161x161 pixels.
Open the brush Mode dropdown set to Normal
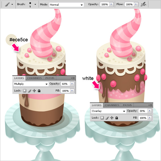(x=67, y=5)
